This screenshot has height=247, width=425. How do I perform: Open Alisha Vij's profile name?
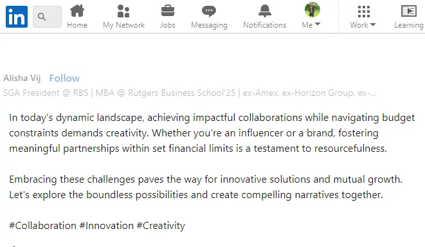(22, 78)
